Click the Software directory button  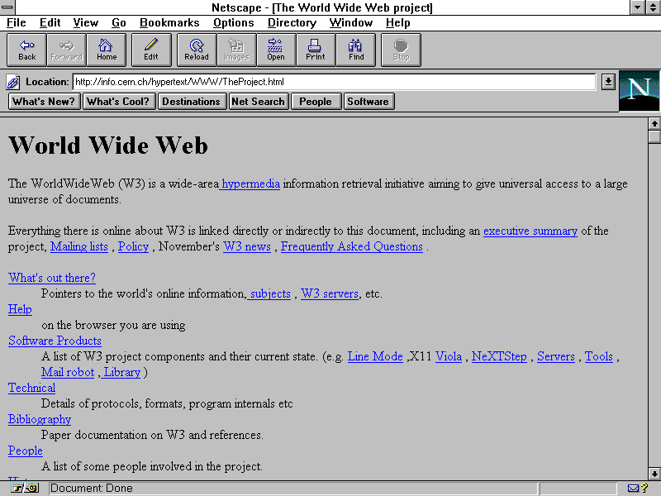[x=369, y=102]
